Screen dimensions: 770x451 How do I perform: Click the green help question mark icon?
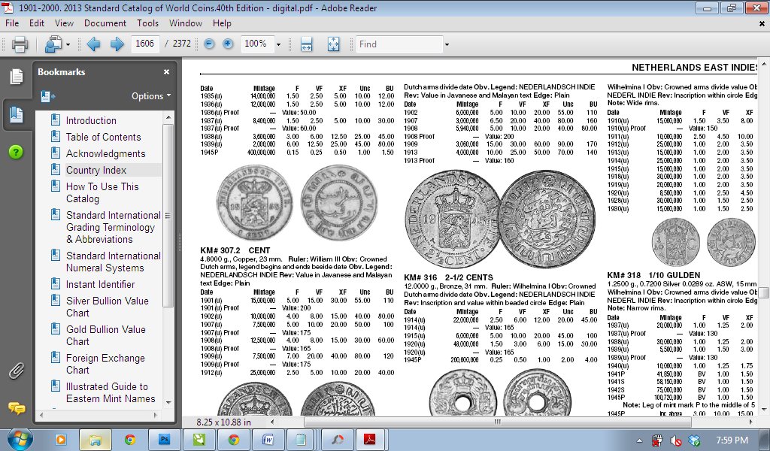[x=16, y=152]
